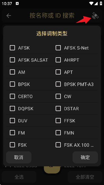Check the CERTO option
Image resolution: width=104 pixels, height=185 pixels.
[x=12, y=96]
